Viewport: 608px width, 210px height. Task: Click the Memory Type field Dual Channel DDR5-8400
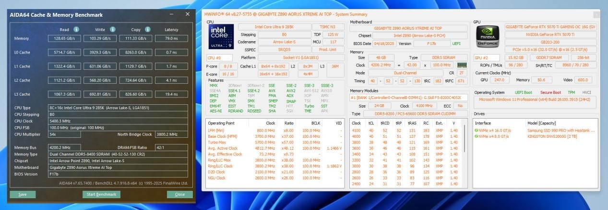coord(118,155)
